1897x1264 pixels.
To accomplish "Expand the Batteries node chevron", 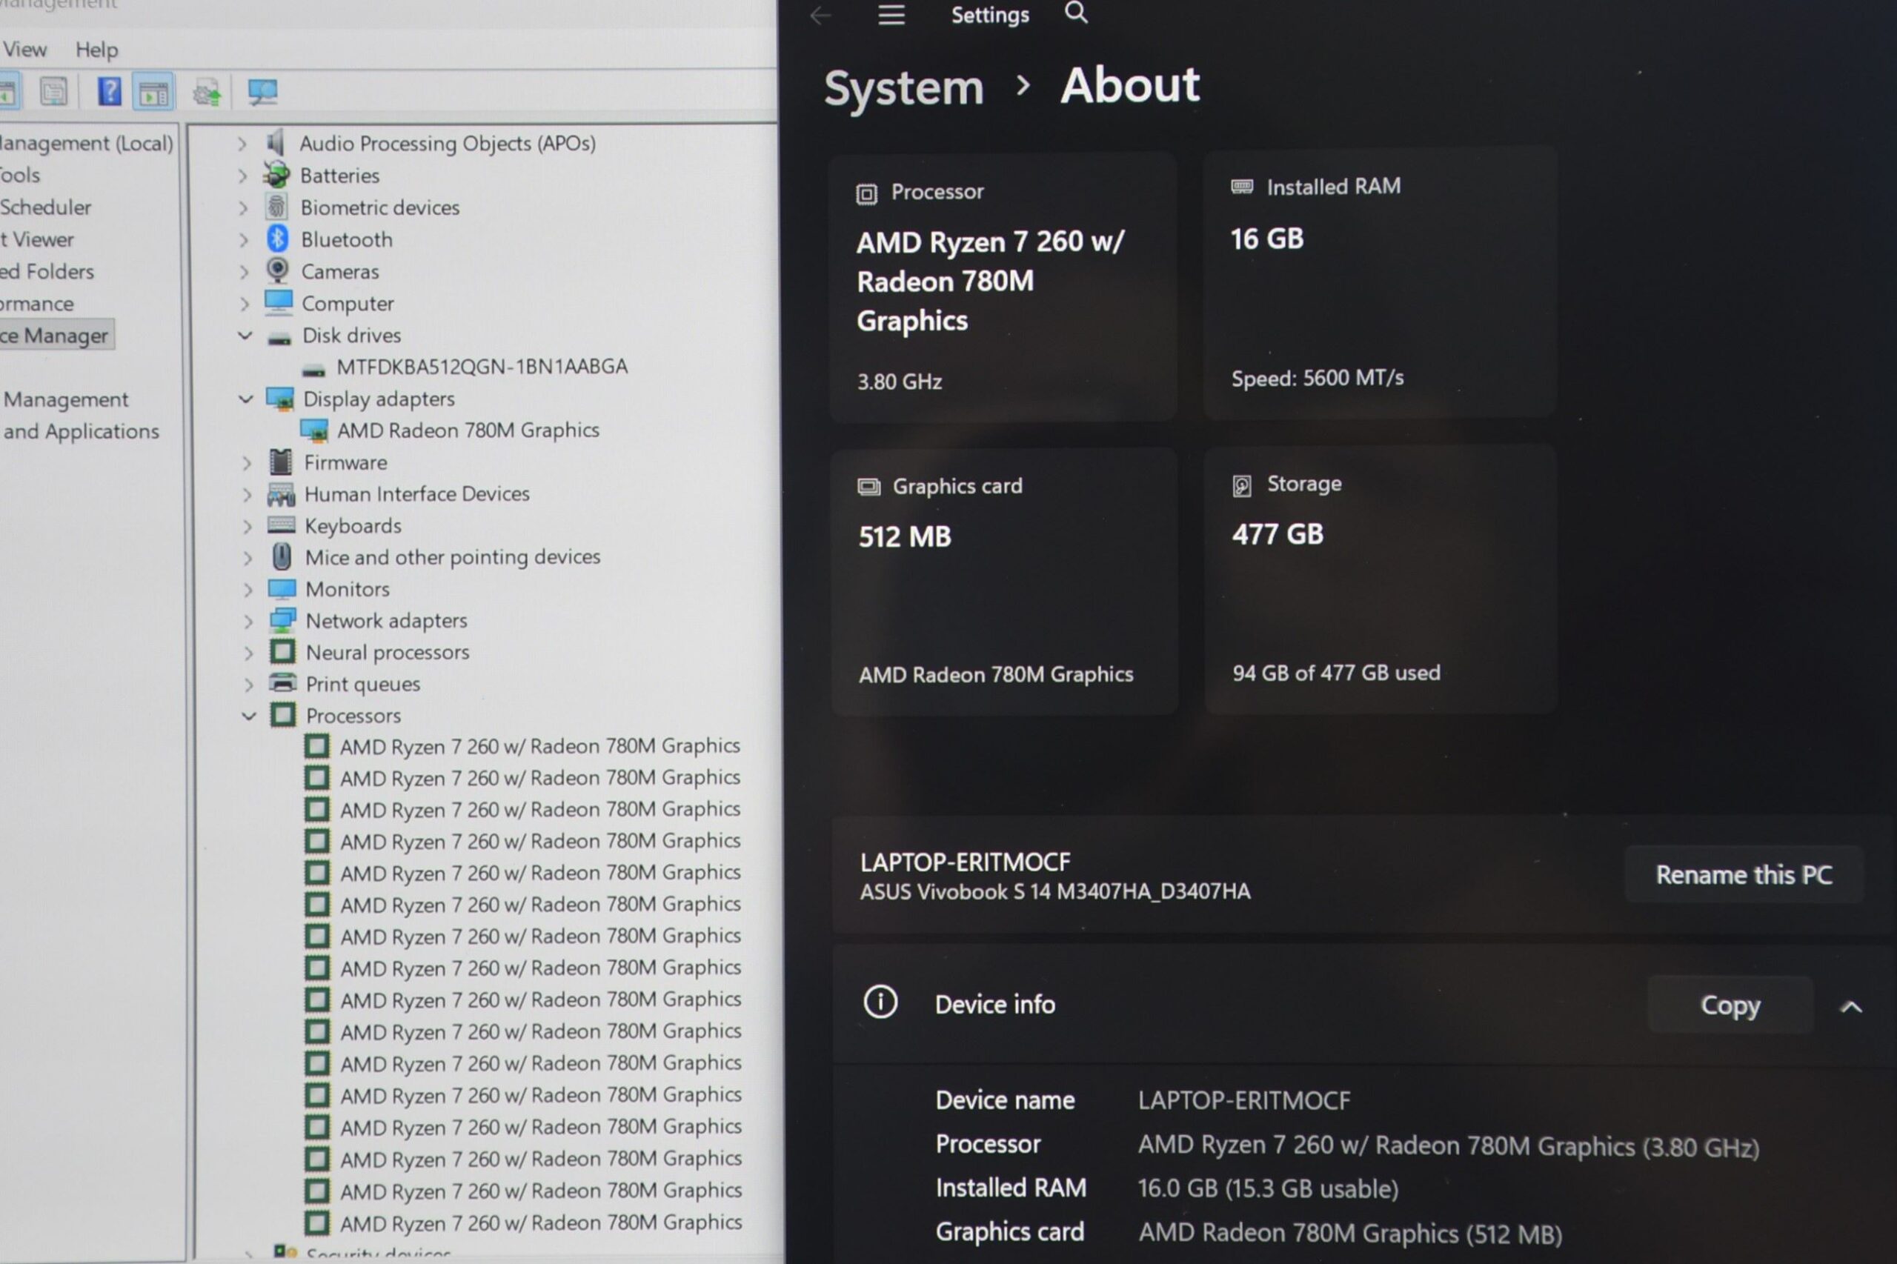I will point(242,176).
